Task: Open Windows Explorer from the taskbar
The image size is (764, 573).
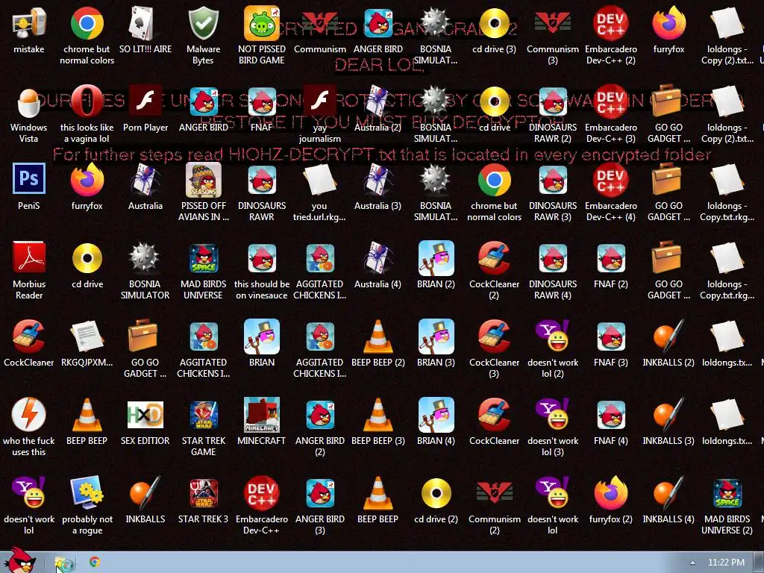Action: (64, 564)
